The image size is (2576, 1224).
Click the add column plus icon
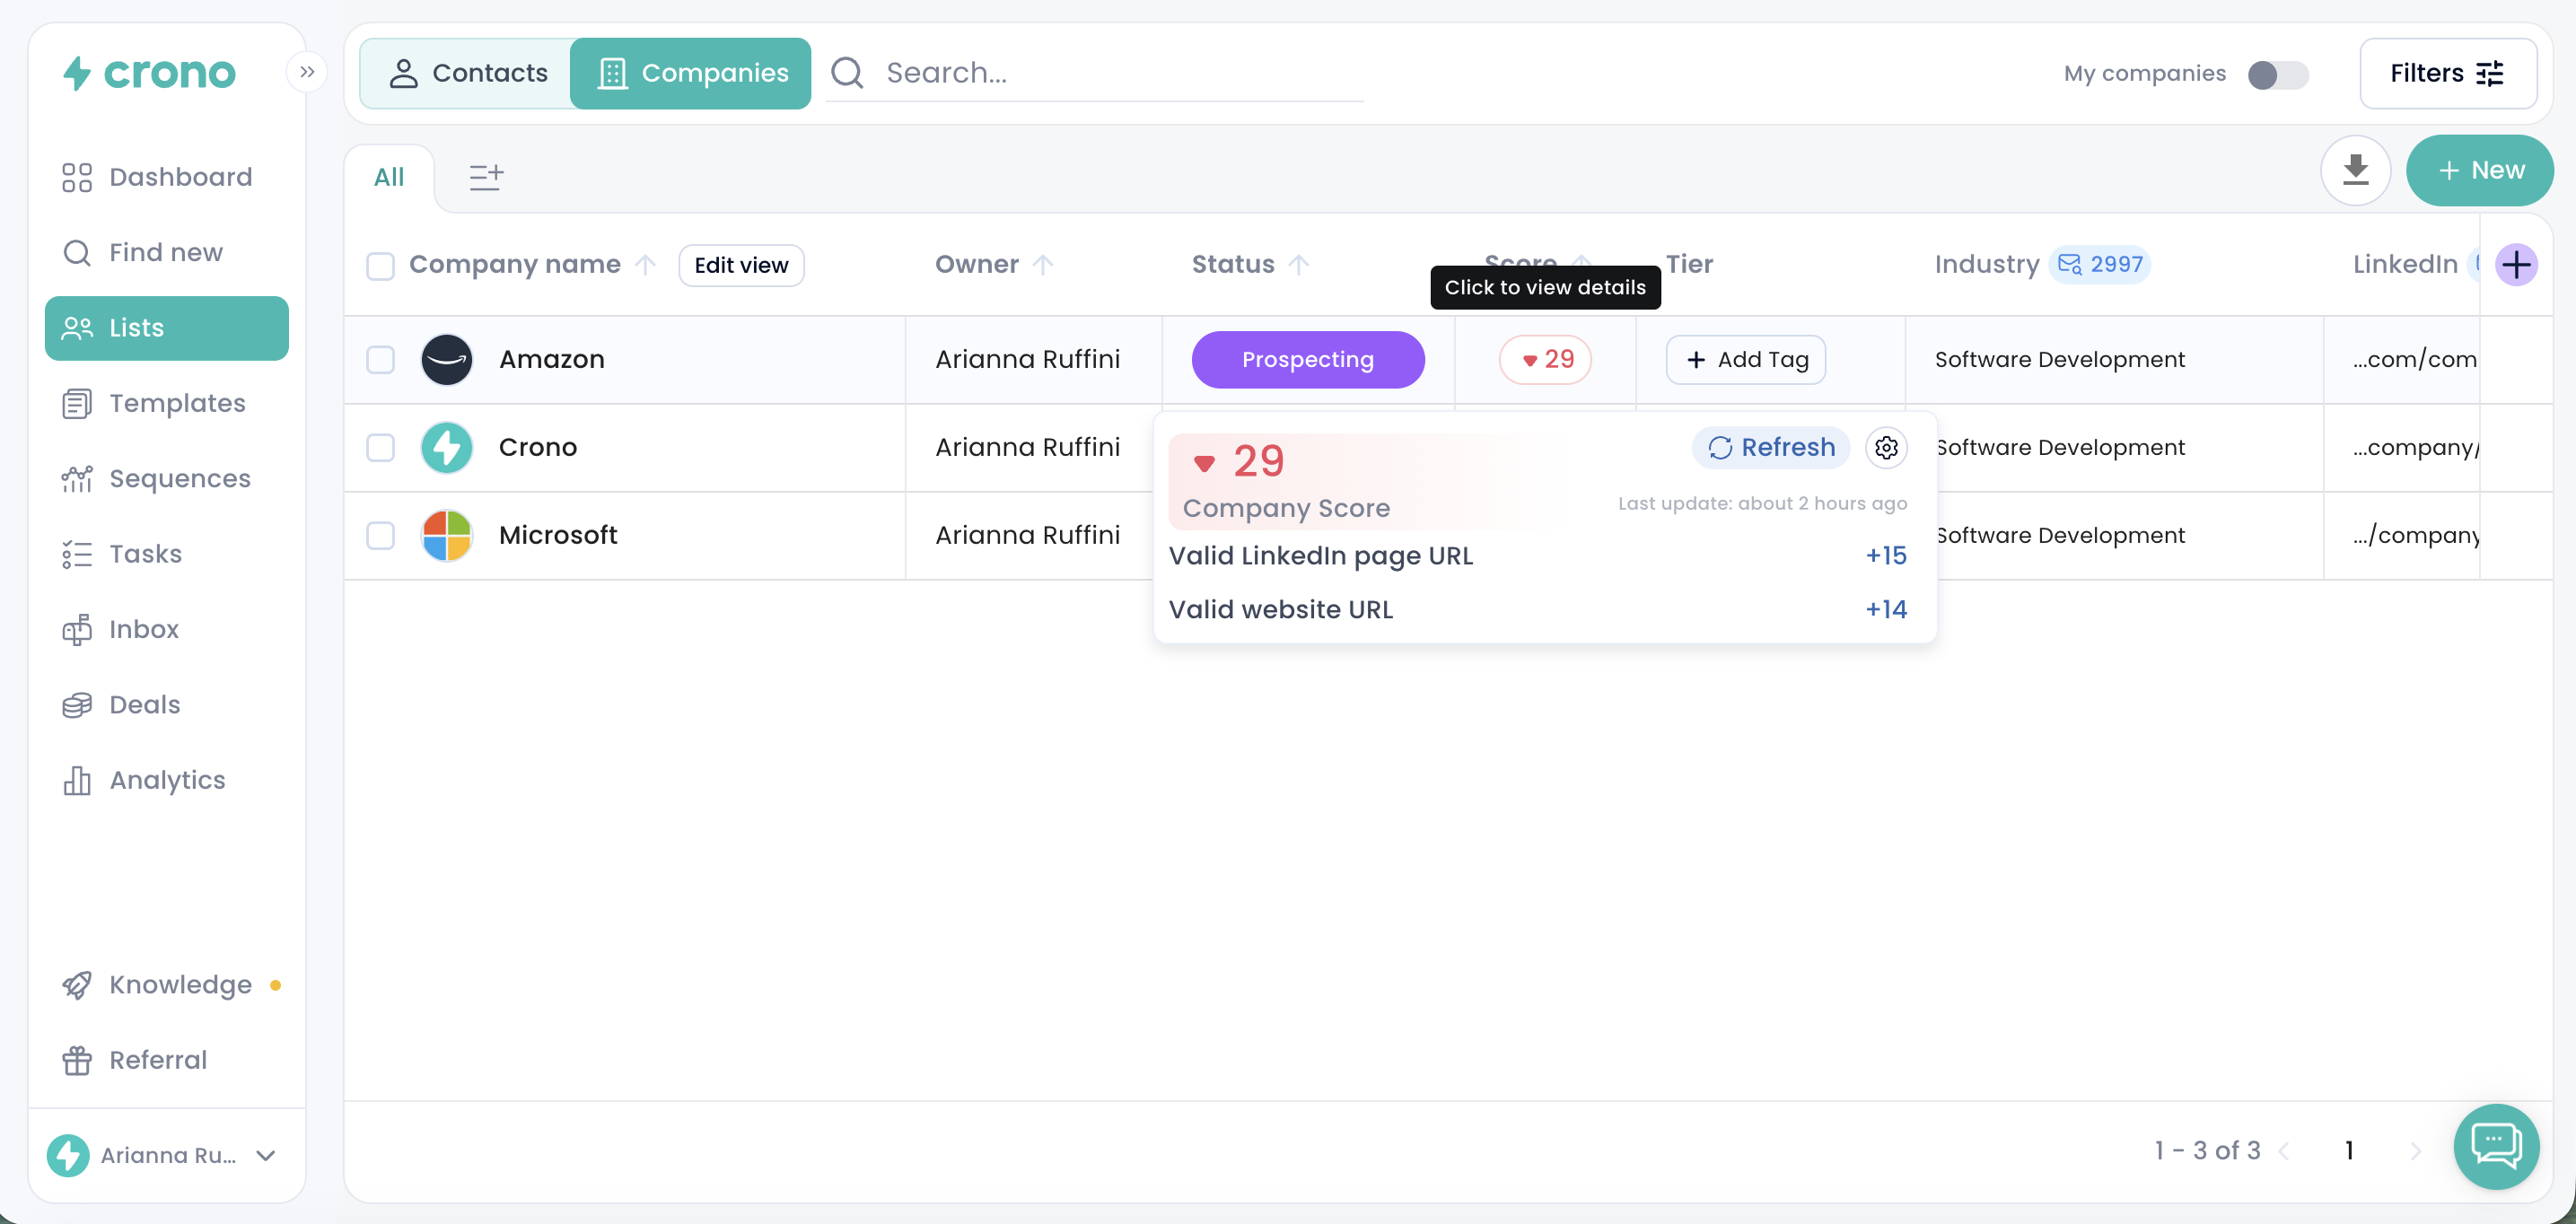[2516, 265]
